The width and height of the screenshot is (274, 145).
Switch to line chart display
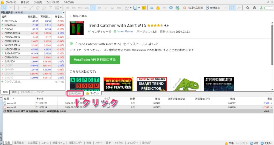coord(239,8)
